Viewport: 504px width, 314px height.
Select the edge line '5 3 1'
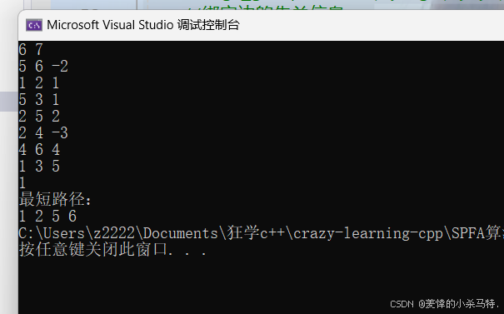[x=39, y=100]
